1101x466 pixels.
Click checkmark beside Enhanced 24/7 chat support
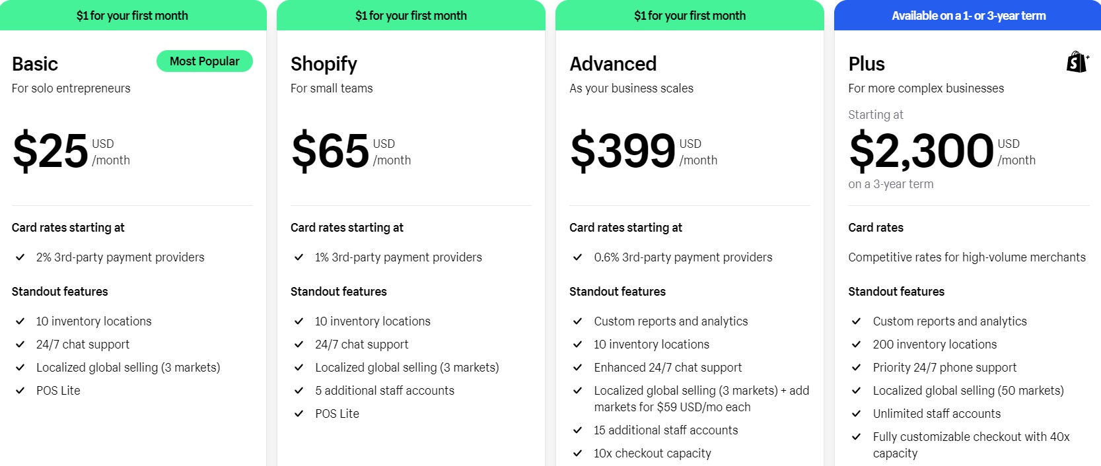[x=578, y=368]
